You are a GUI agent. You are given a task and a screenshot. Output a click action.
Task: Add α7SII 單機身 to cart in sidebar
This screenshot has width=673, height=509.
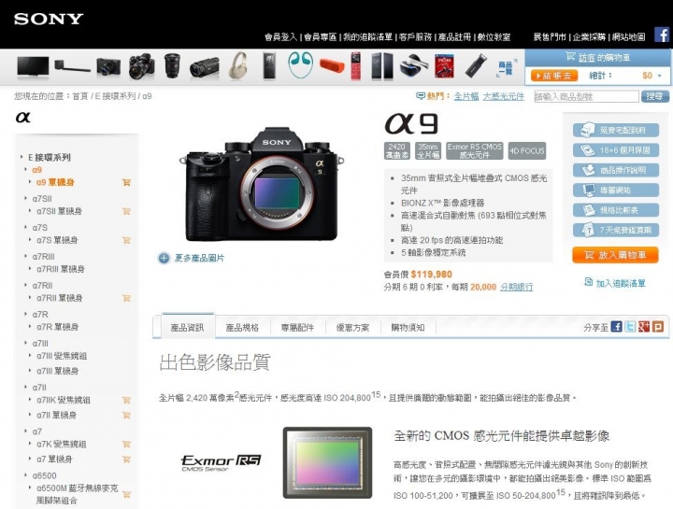(x=126, y=211)
